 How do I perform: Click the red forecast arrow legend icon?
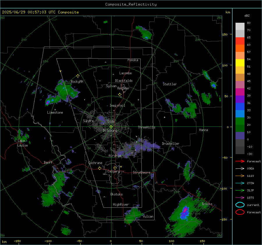click(x=240, y=161)
